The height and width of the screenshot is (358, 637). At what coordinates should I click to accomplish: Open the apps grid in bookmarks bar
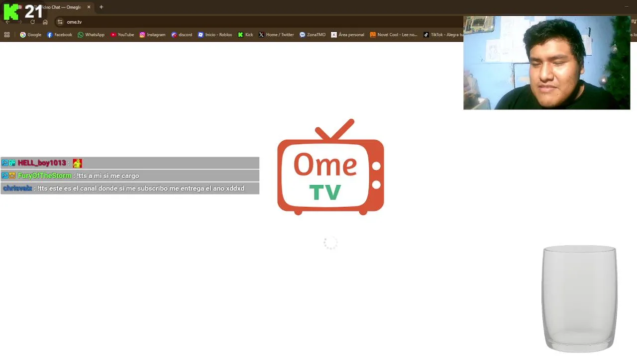(x=7, y=35)
